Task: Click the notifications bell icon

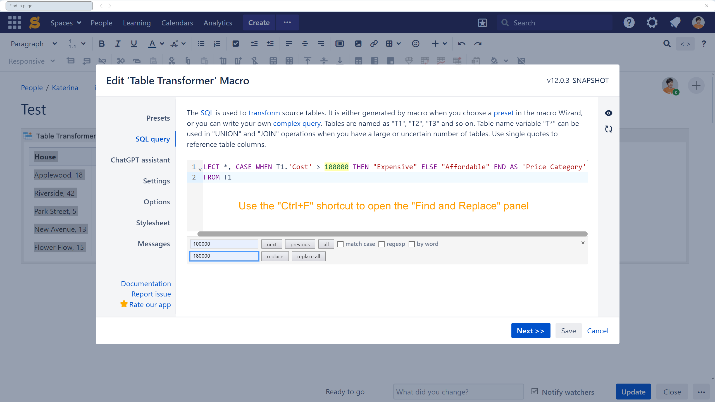Action: point(675,23)
